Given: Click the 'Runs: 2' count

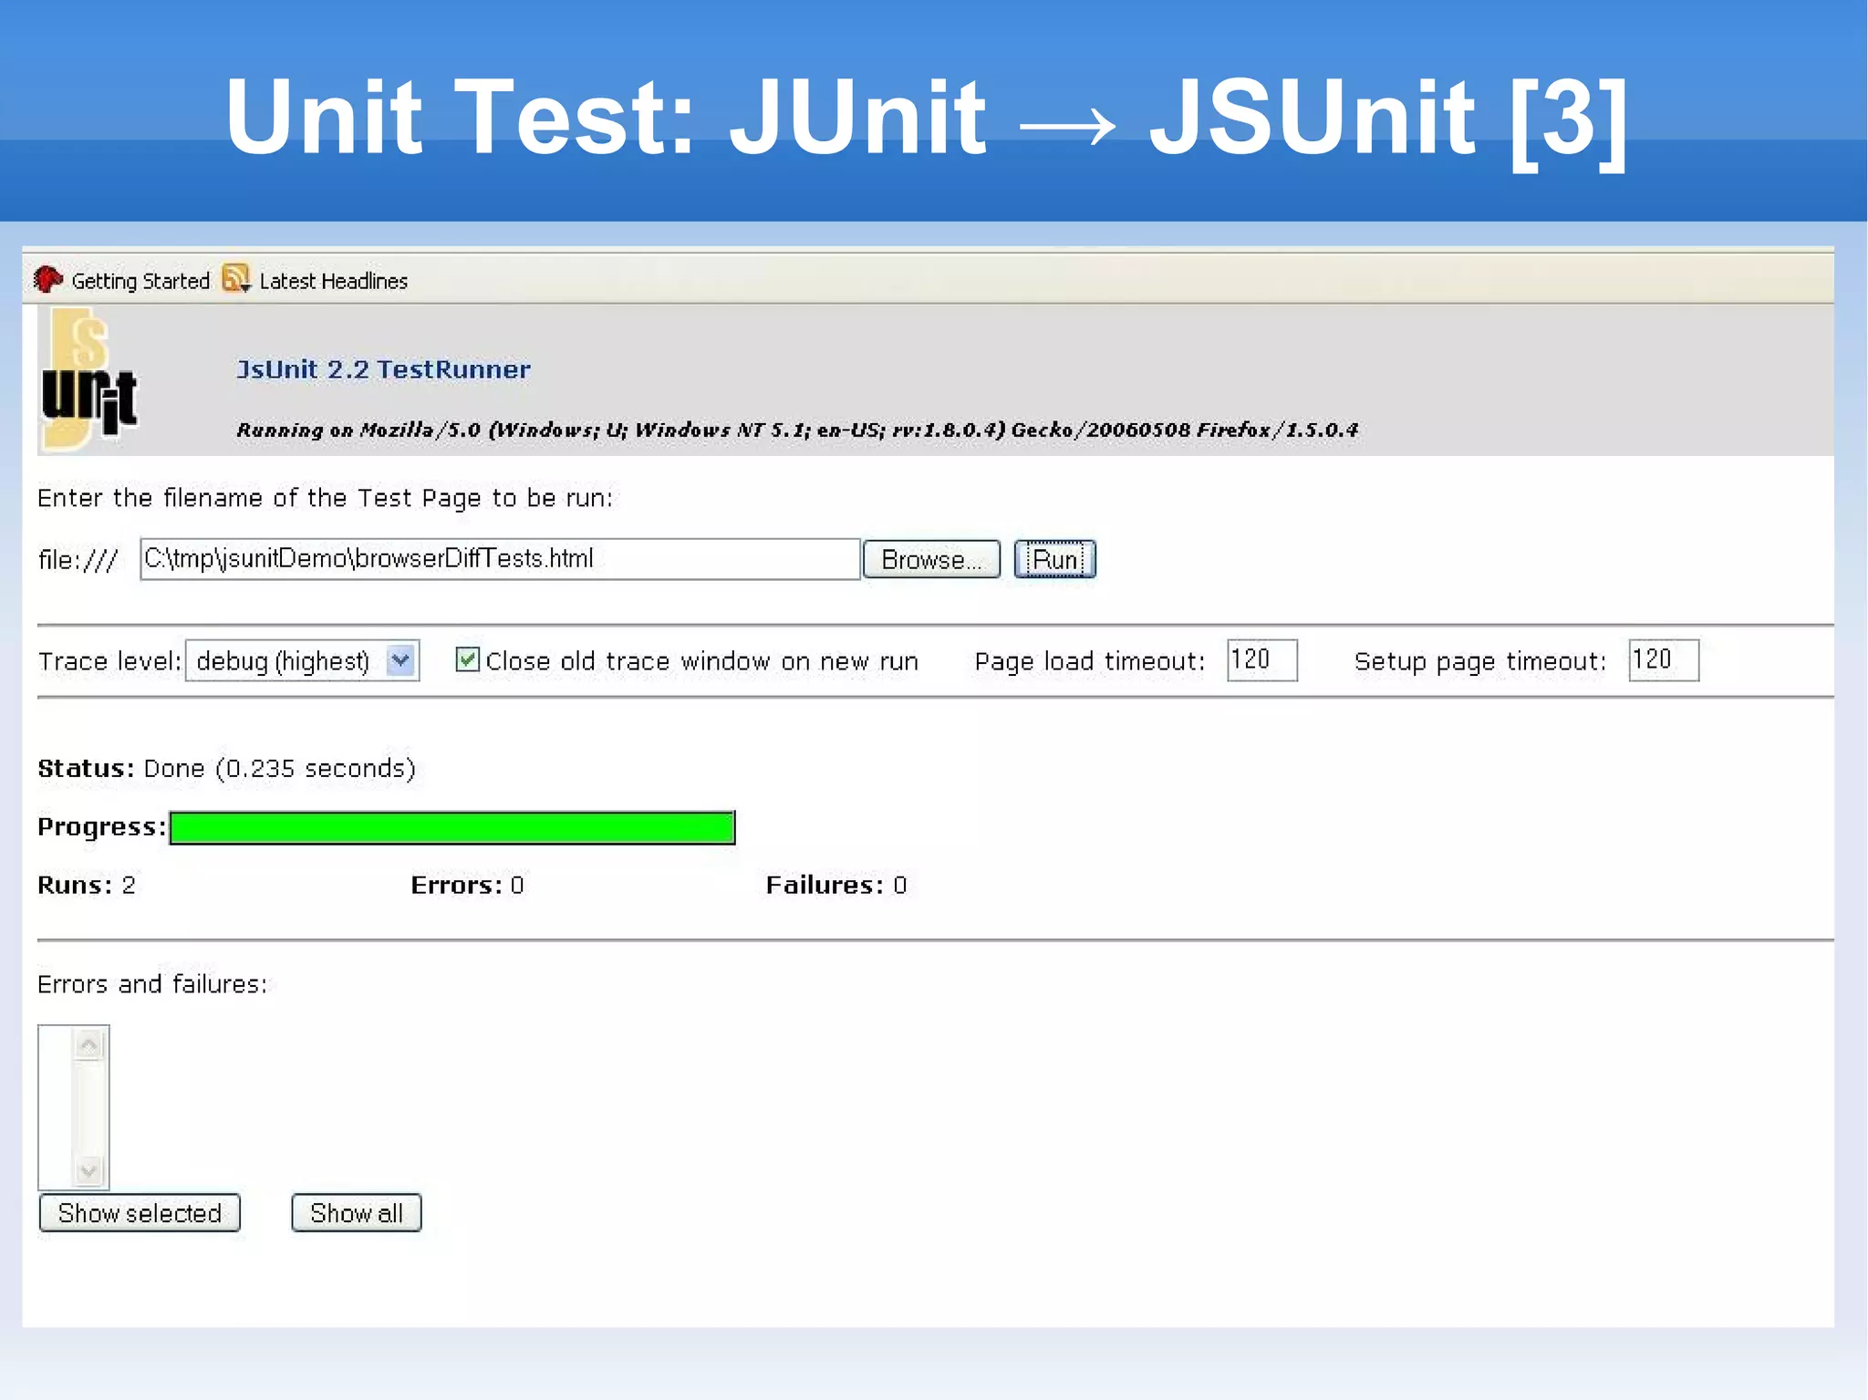Looking at the screenshot, I should [x=87, y=885].
